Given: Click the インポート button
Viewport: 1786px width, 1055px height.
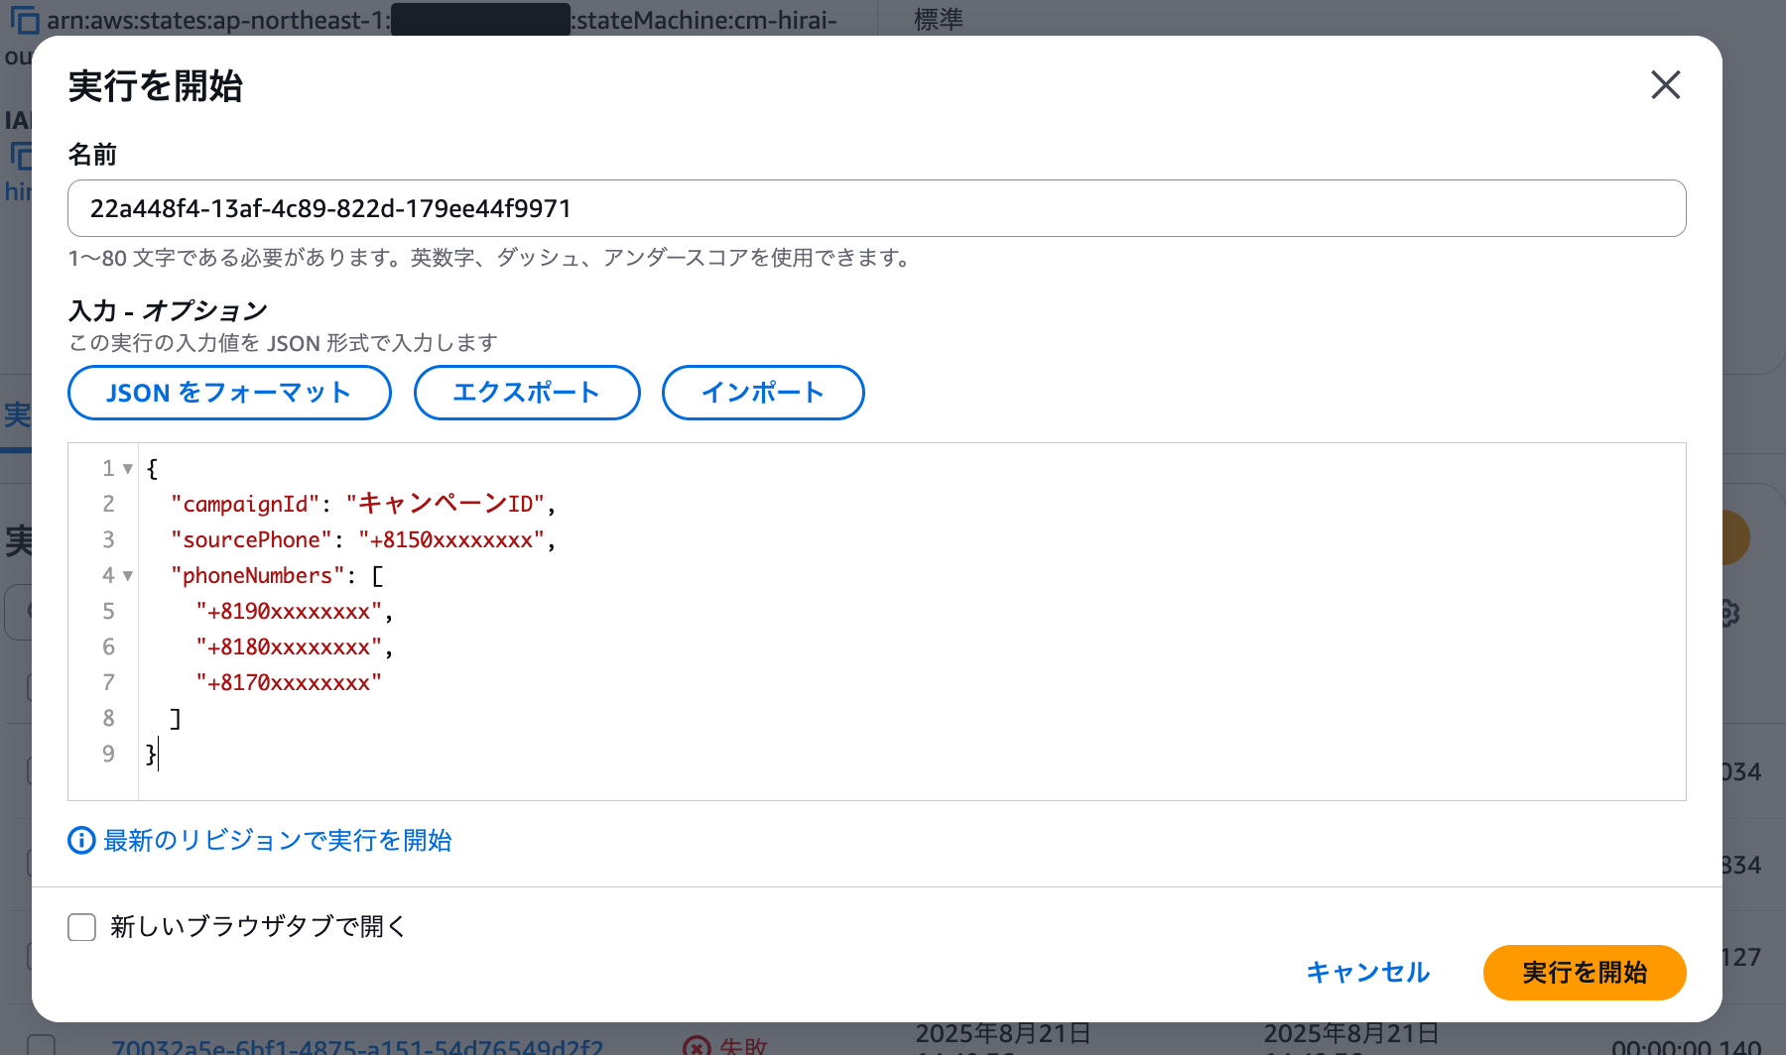Looking at the screenshot, I should 762,393.
